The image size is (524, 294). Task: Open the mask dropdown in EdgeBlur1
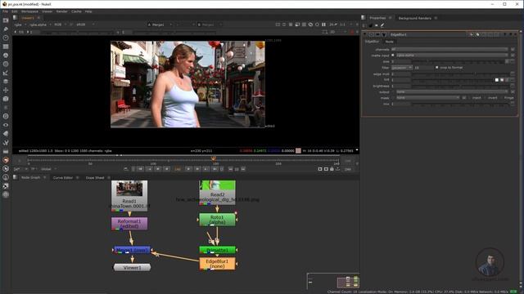coord(428,98)
